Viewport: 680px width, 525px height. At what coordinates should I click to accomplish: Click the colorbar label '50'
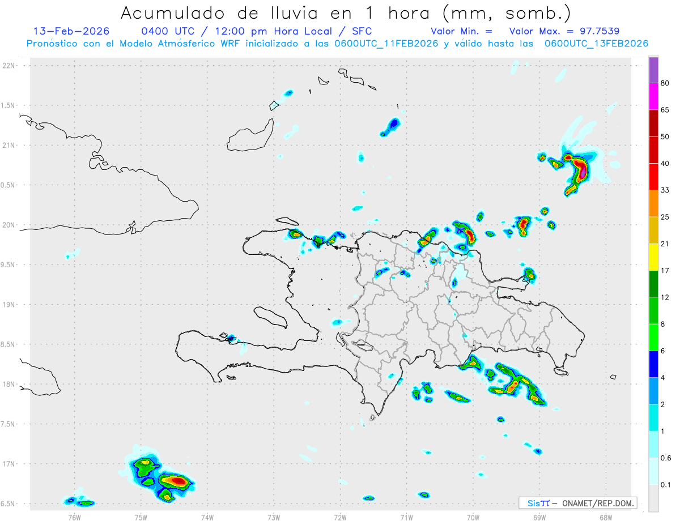665,137
